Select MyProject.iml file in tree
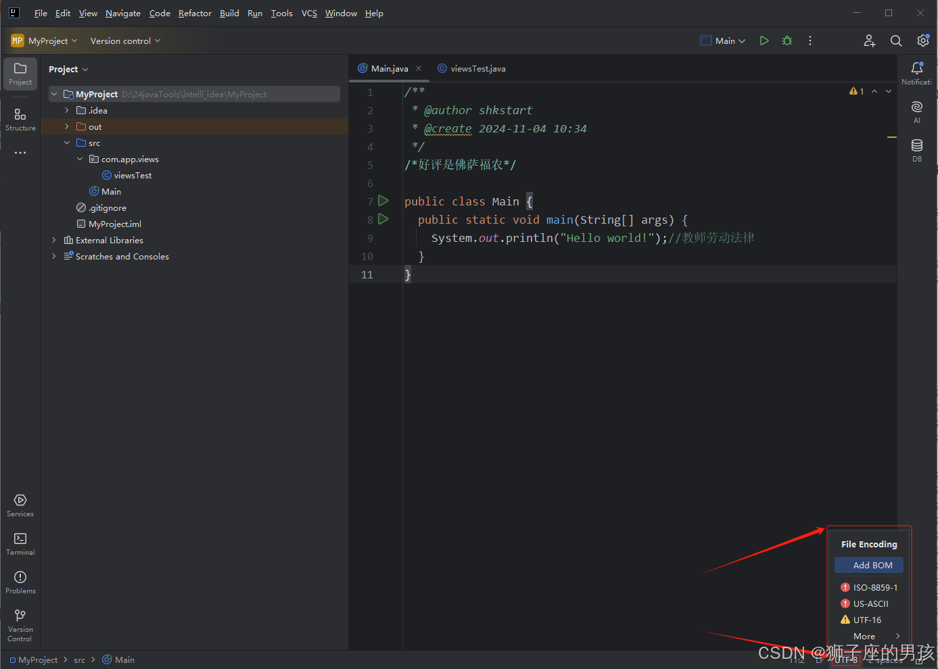The width and height of the screenshot is (938, 669). [109, 224]
